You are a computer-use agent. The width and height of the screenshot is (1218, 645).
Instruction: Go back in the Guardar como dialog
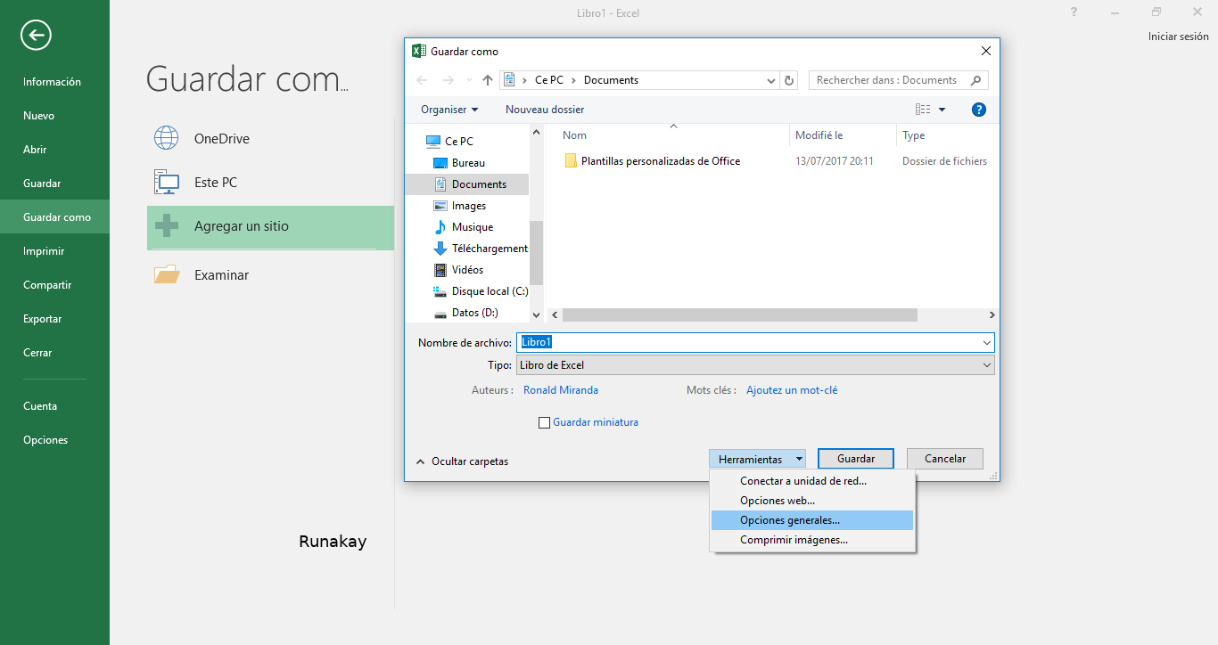423,80
